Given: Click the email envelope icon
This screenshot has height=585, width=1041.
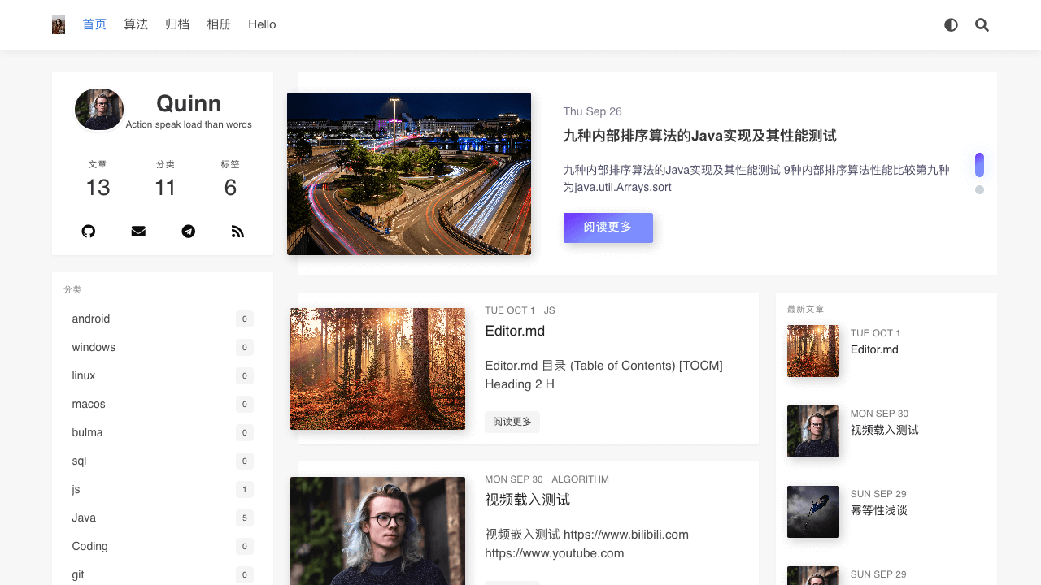Looking at the screenshot, I should (x=138, y=232).
